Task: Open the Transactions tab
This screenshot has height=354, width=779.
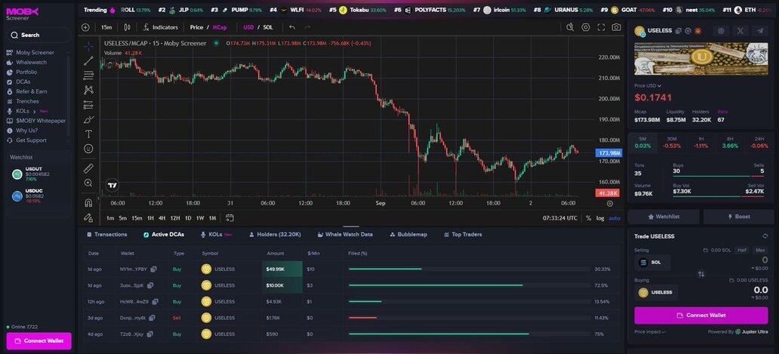Action: tap(107, 234)
